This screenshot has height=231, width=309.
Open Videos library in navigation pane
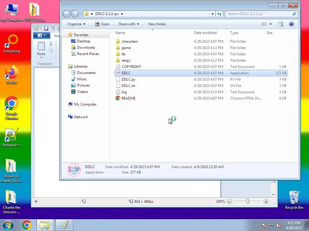tap(82, 91)
